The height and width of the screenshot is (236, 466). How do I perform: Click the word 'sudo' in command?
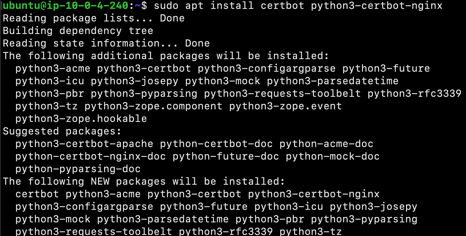pos(166,5)
